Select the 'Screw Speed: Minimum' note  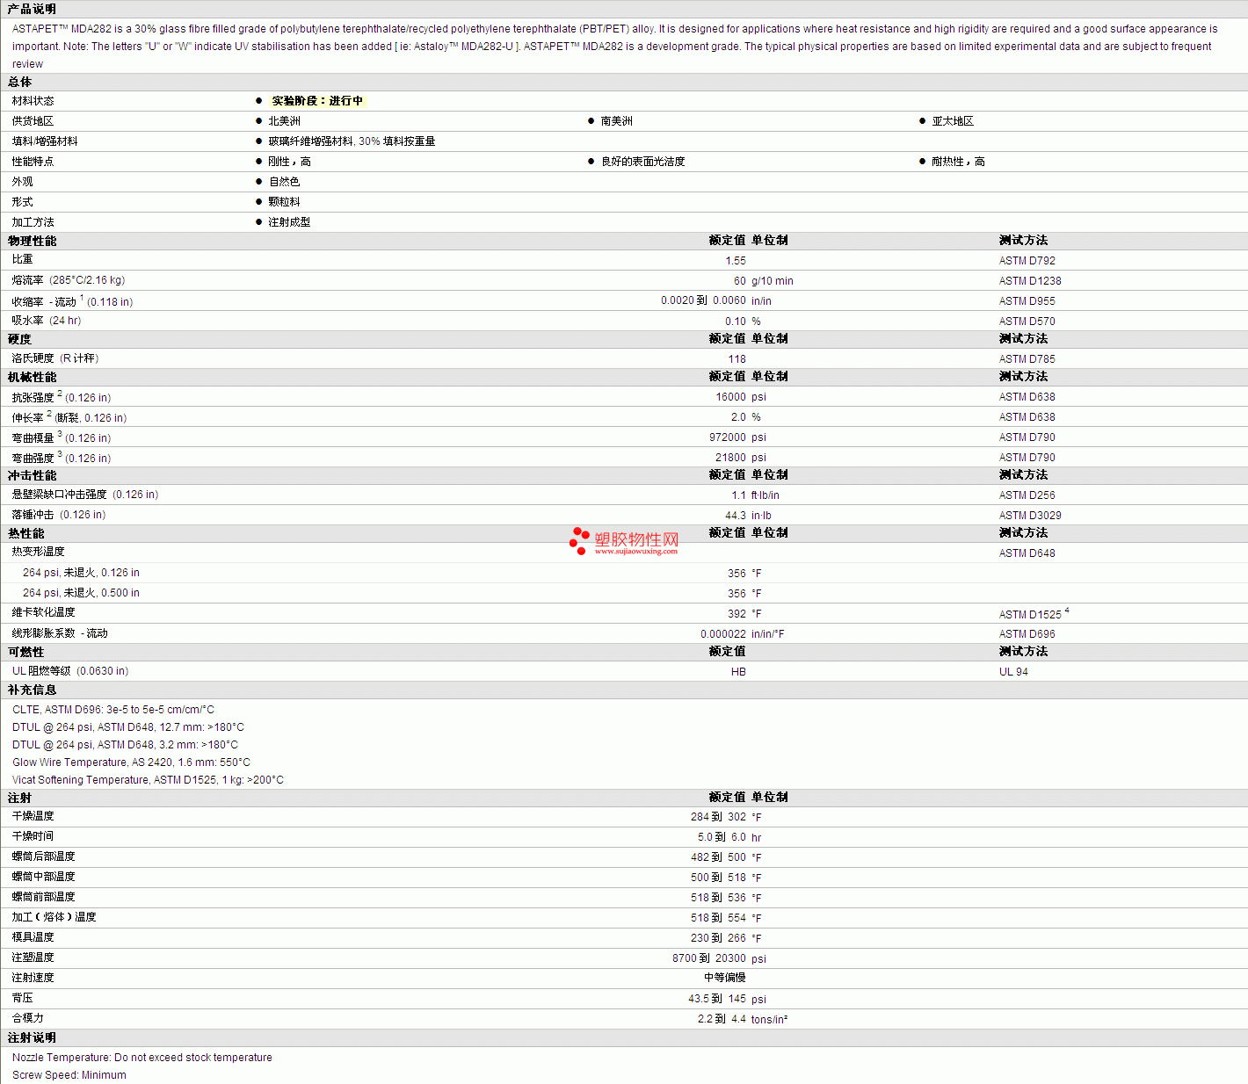[69, 1075]
